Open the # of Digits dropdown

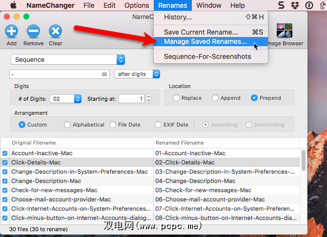click(65, 99)
